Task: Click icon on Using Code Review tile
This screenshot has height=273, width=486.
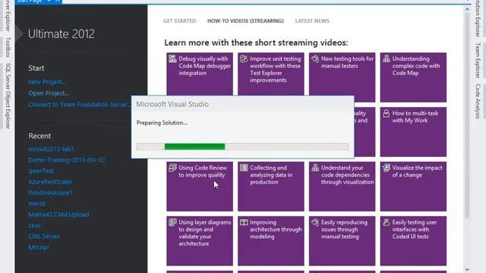Action: [x=172, y=168]
